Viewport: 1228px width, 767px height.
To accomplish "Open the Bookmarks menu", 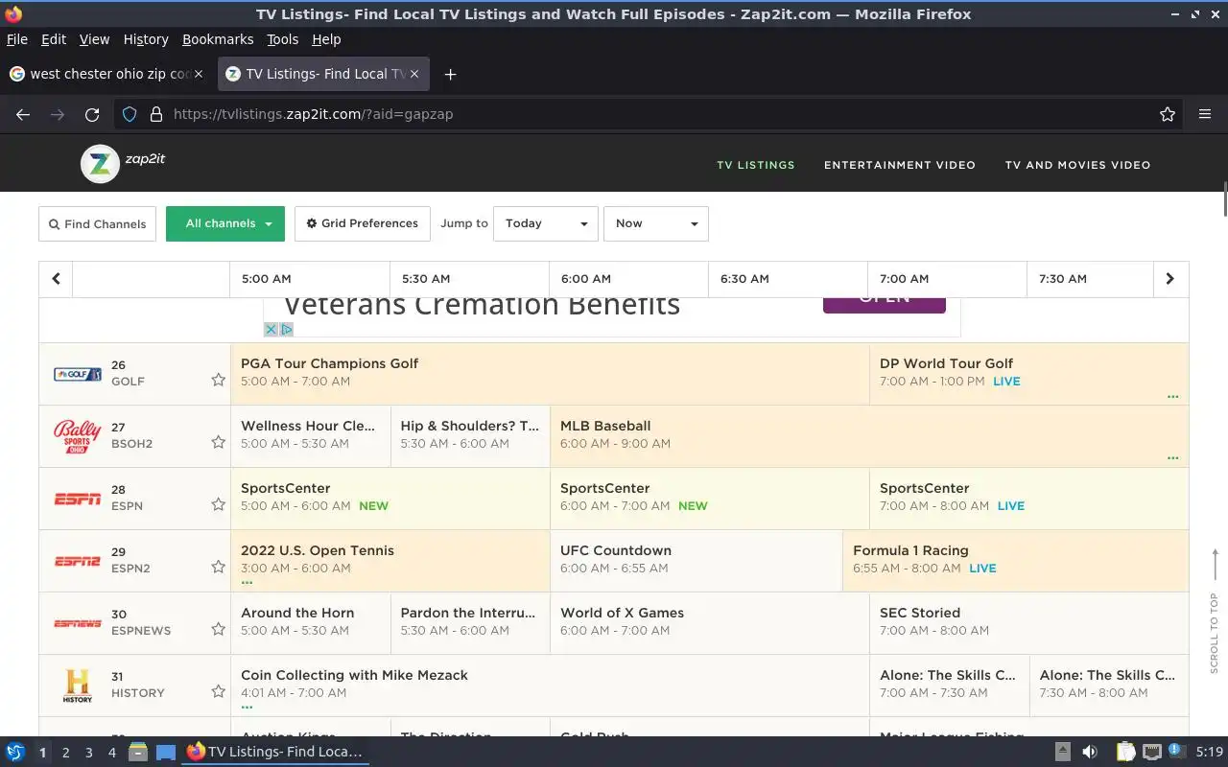I will (x=218, y=39).
